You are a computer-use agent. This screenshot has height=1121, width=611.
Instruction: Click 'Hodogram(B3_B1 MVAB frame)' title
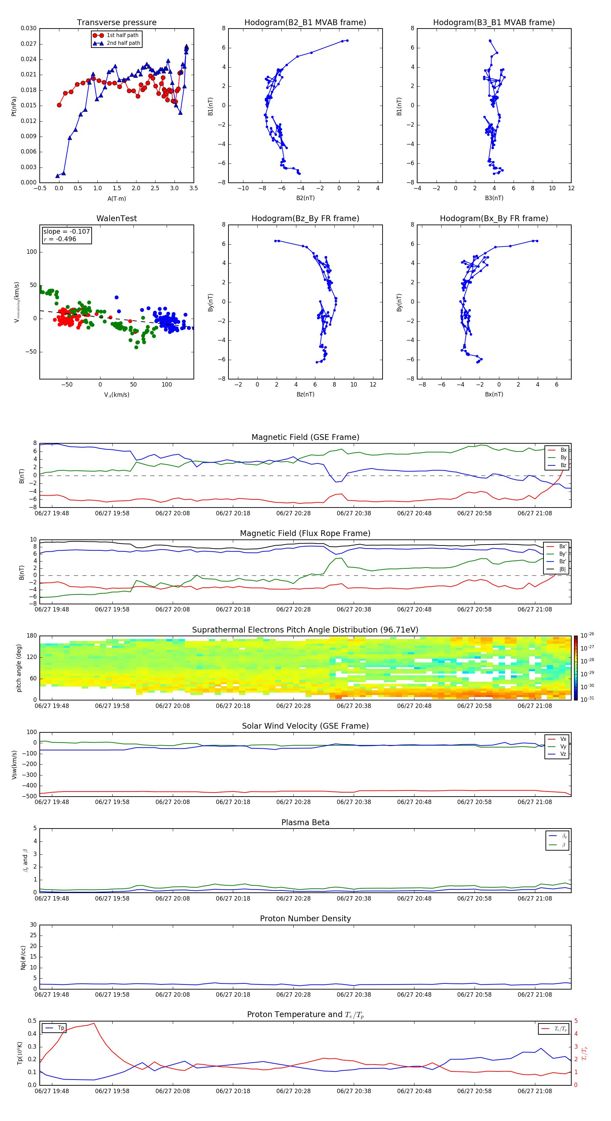pos(494,23)
